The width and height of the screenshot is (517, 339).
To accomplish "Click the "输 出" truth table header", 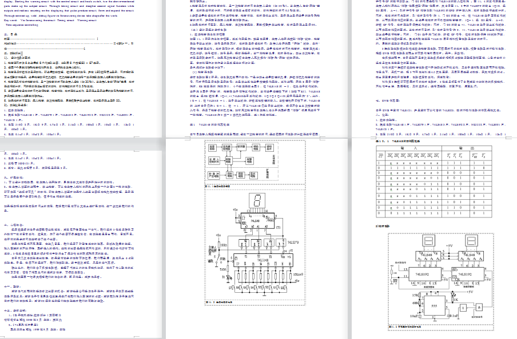I will coord(467,148).
